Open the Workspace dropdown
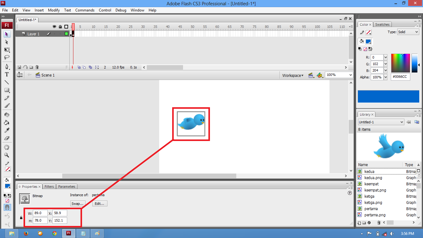Image resolution: width=423 pixels, height=238 pixels. (293, 75)
